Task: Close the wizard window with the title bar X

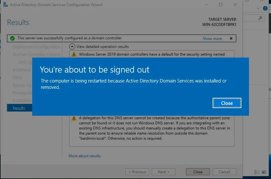Action: point(235,4)
